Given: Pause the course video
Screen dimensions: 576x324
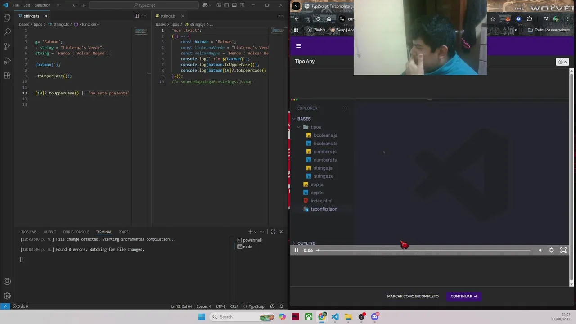Looking at the screenshot, I should tap(296, 250).
